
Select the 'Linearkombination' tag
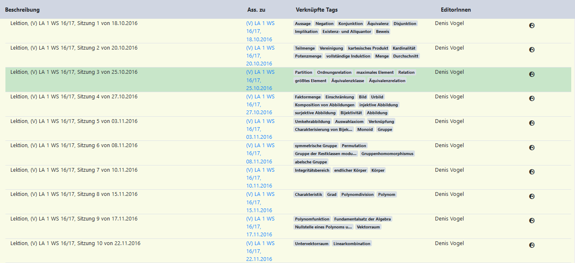(352, 243)
